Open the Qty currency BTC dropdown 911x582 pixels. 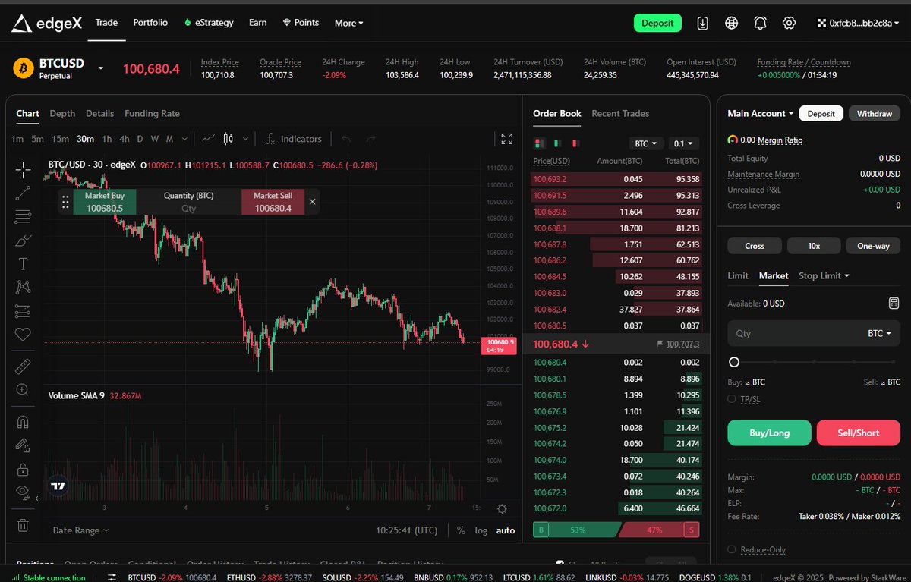point(878,332)
